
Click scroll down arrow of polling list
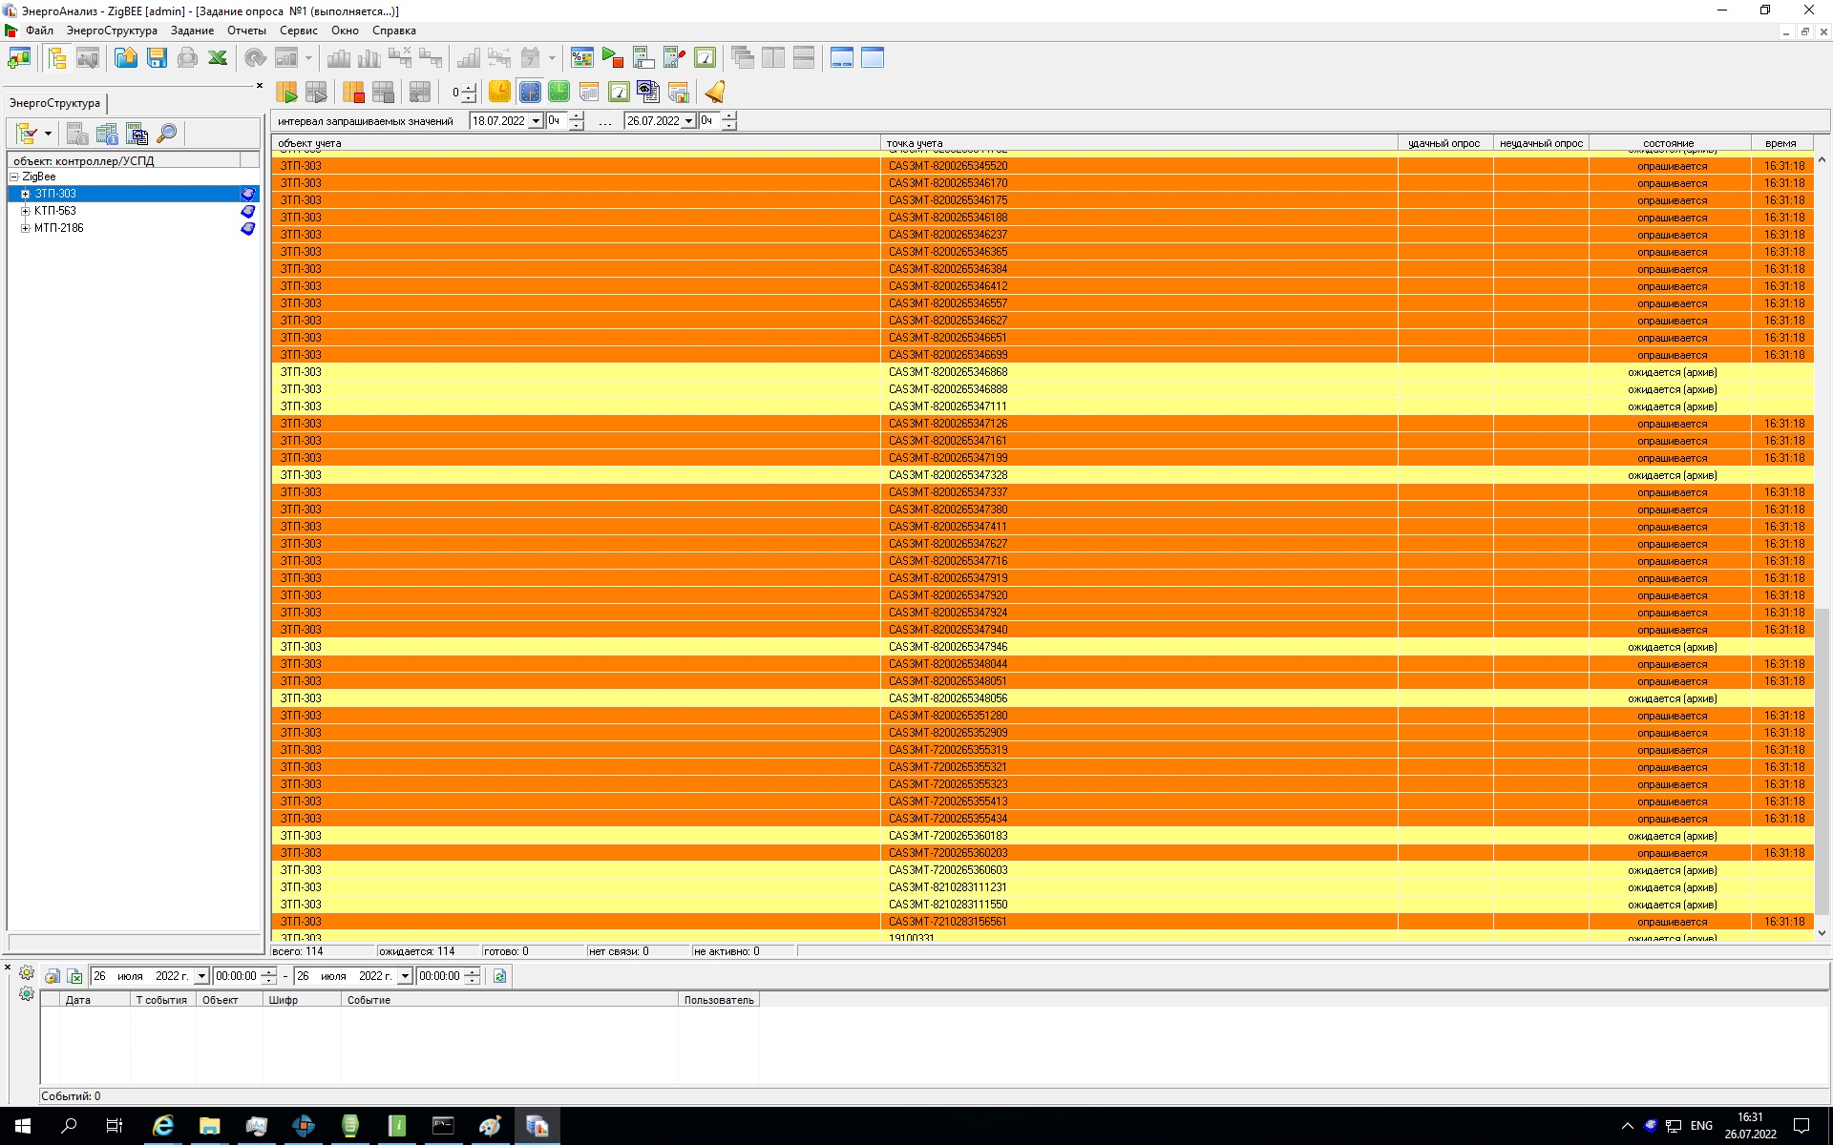click(x=1822, y=933)
